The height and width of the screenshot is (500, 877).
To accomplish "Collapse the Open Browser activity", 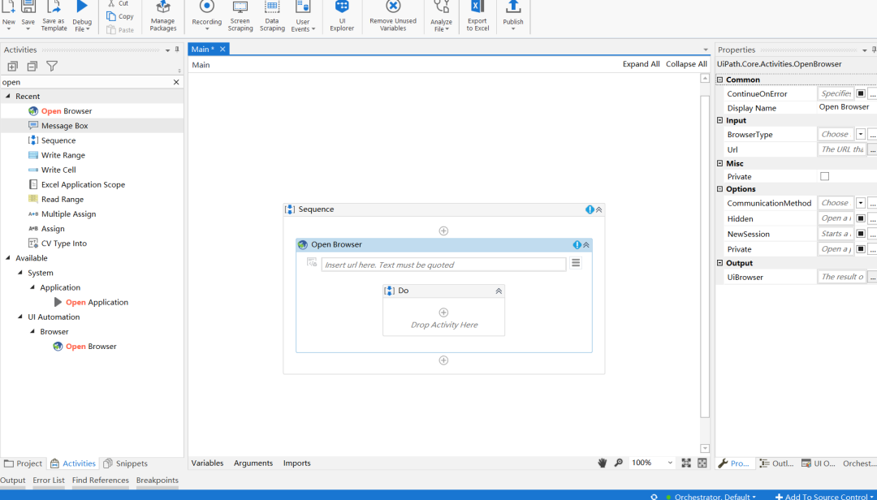I will pyautogui.click(x=586, y=245).
